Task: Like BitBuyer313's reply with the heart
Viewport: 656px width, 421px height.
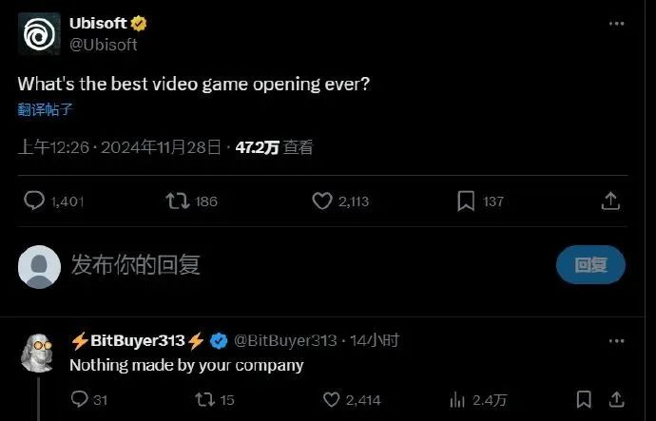Action: pyautogui.click(x=332, y=400)
